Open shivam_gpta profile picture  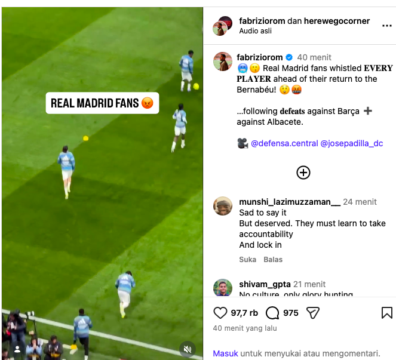coord(223,288)
